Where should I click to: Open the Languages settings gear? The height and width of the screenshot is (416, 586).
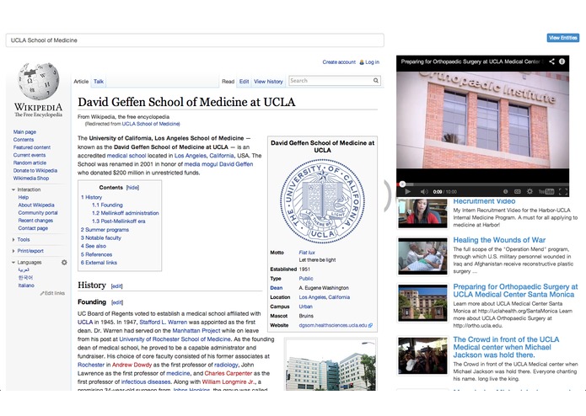pyautogui.click(x=64, y=262)
